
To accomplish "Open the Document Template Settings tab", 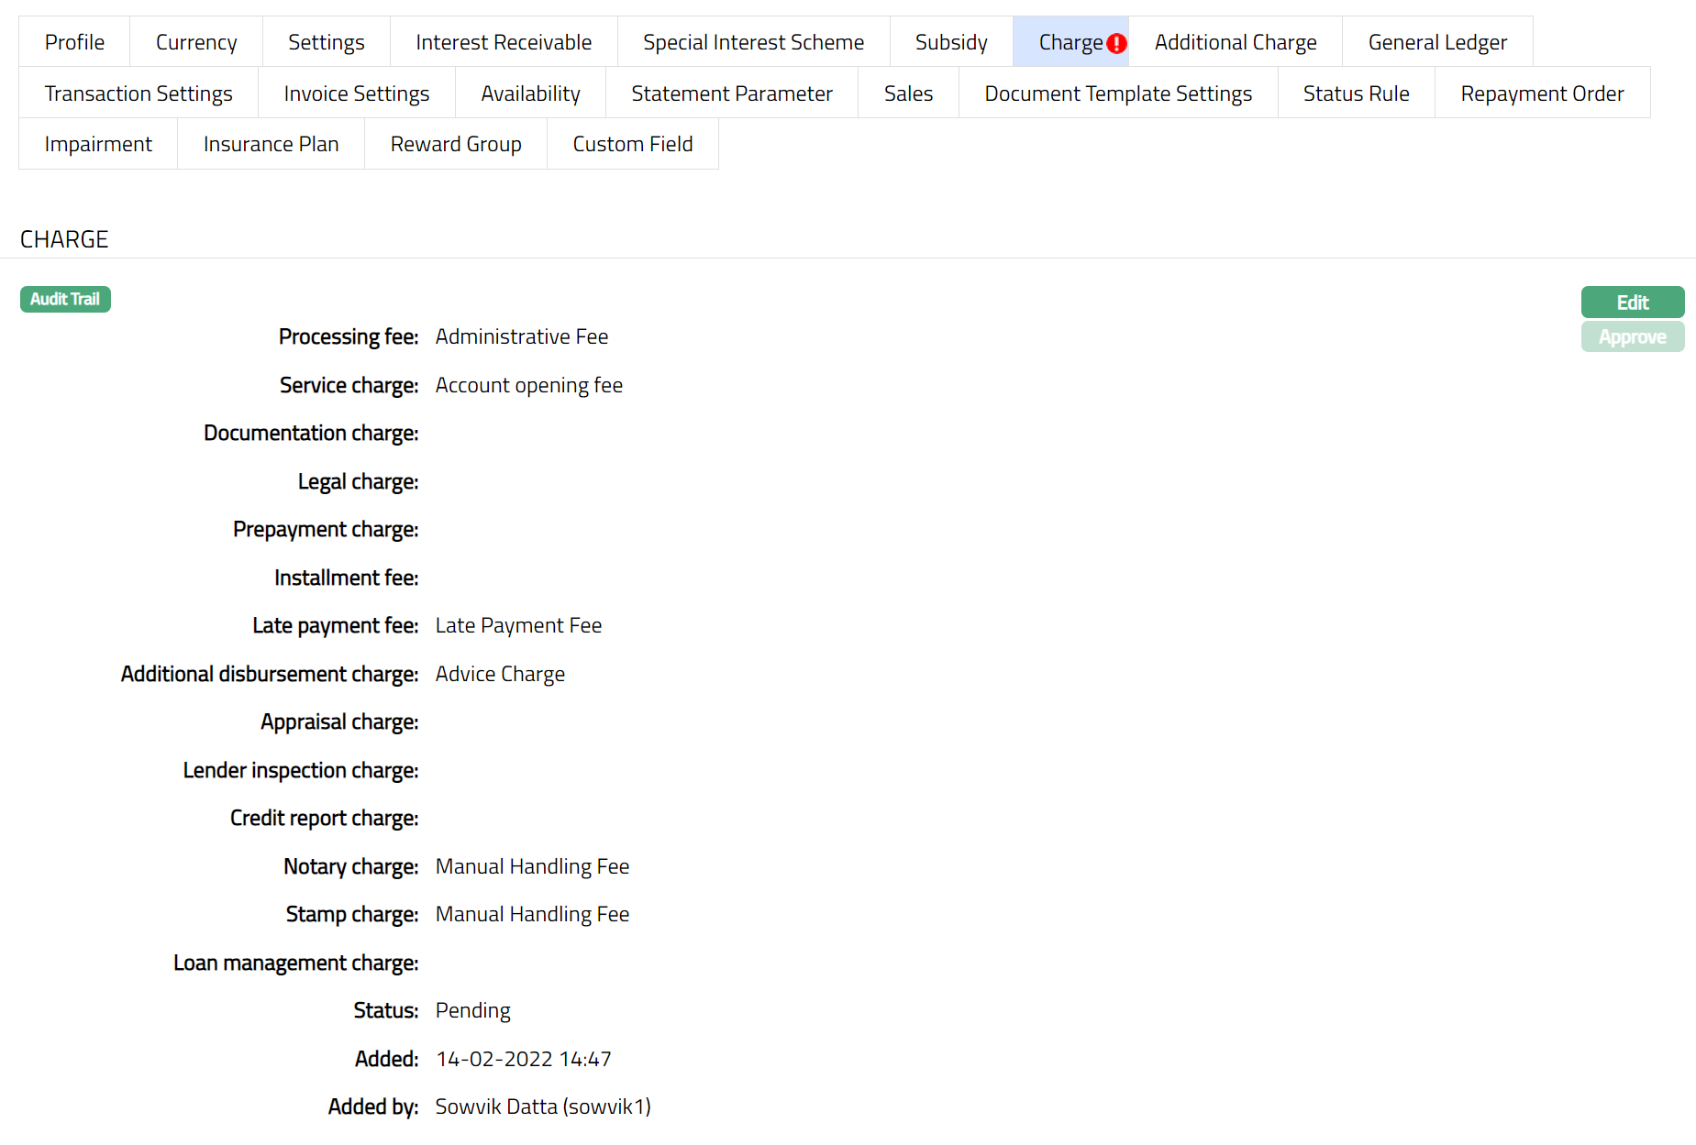I will click(x=1117, y=94).
